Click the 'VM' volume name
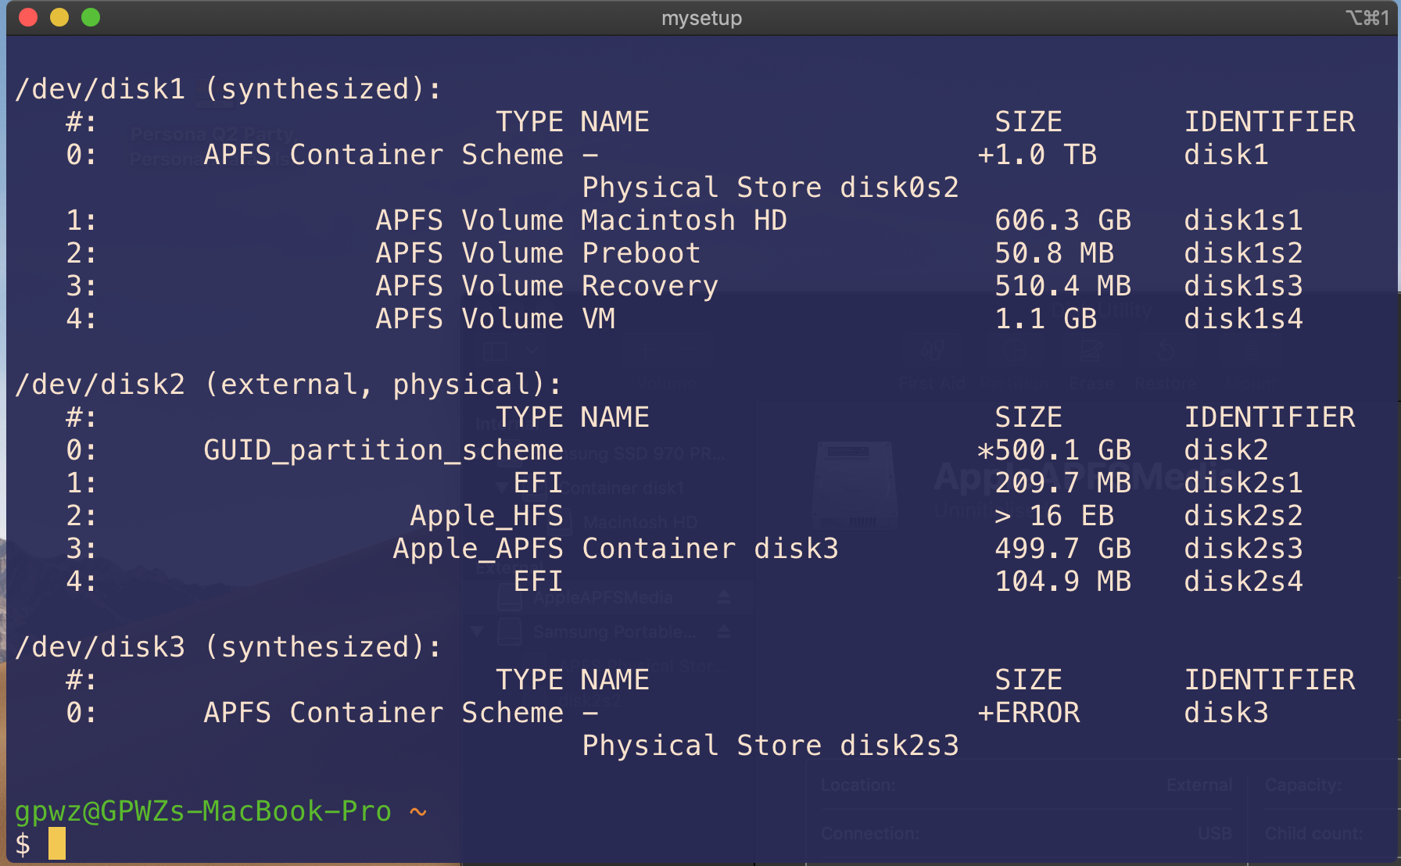 pos(599,319)
